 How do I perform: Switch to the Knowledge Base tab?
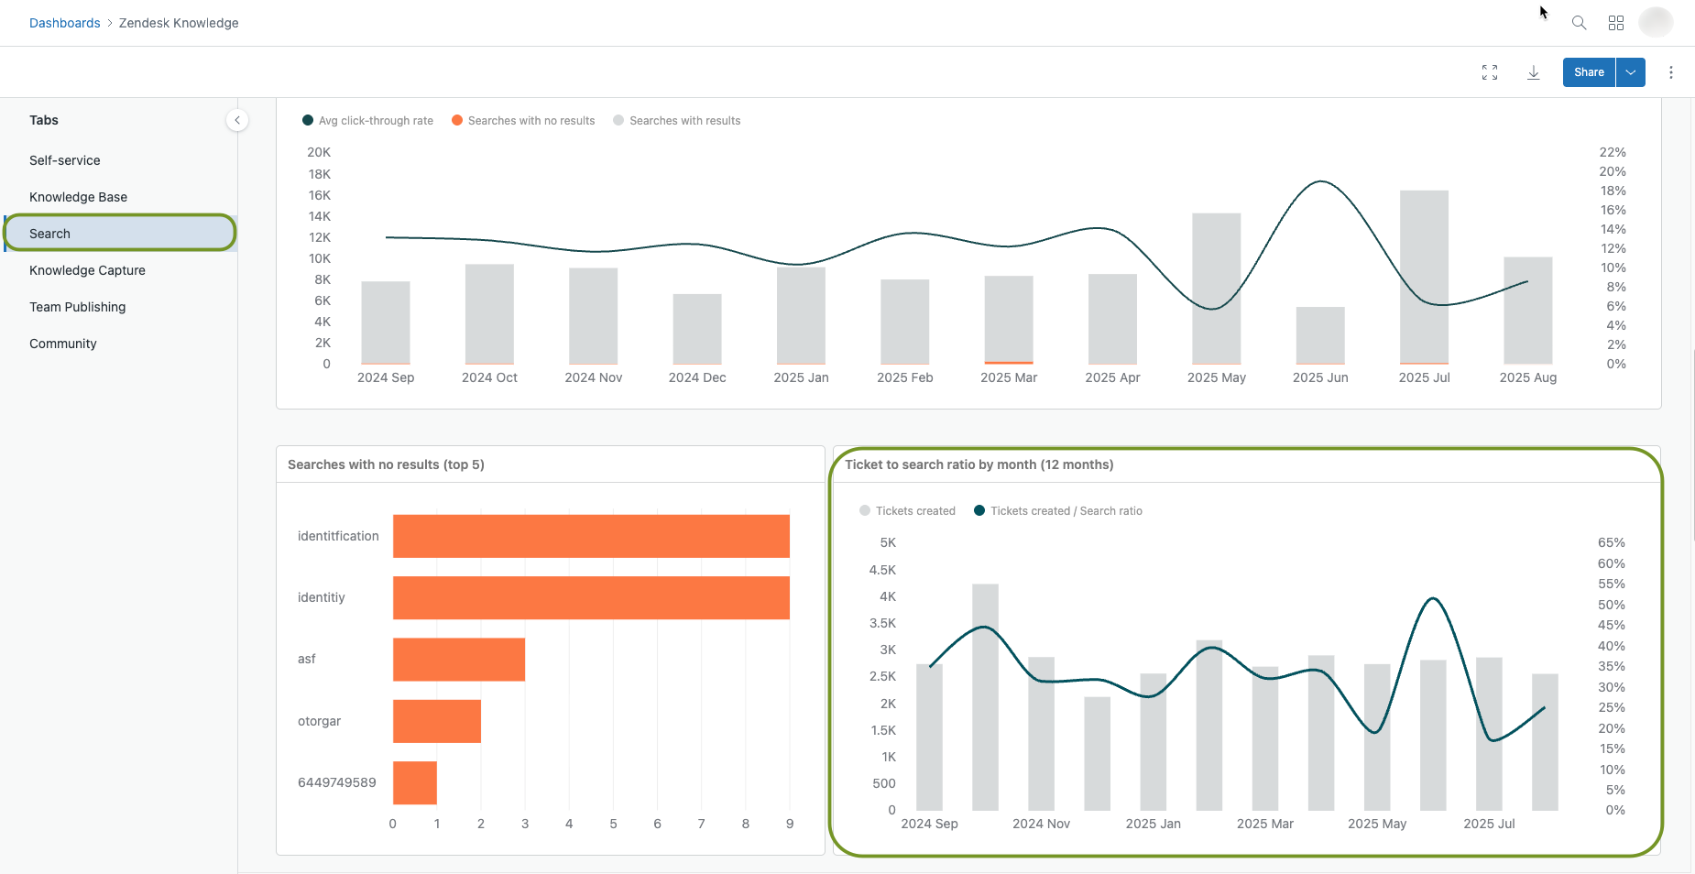[78, 196]
